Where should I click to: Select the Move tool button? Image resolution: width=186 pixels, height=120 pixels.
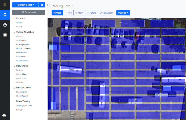(79, 13)
